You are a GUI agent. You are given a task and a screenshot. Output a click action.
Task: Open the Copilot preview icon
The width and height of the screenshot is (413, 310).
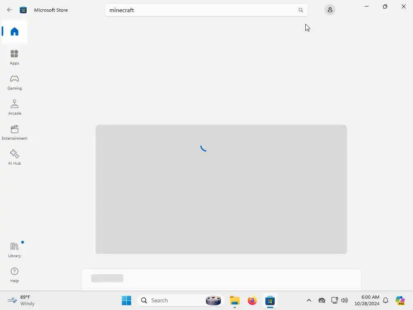coord(400,300)
